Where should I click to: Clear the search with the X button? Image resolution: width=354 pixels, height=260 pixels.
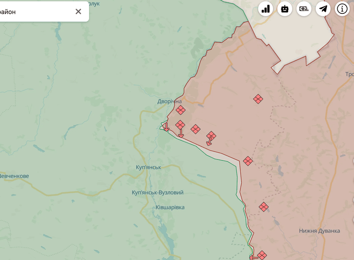[78, 11]
